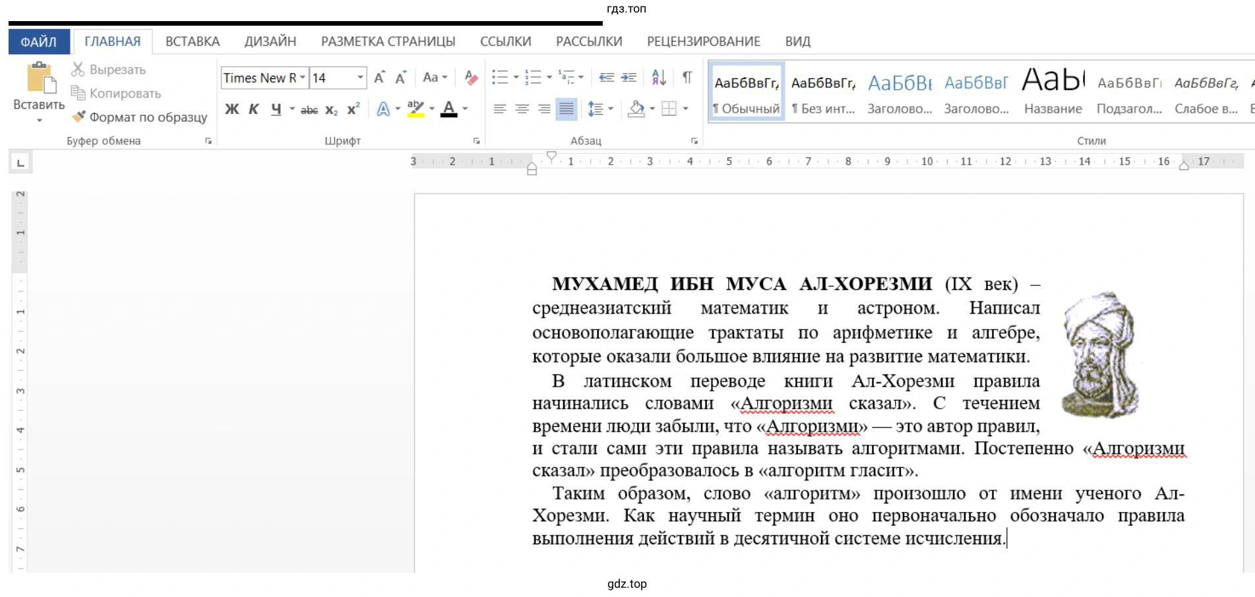Click the Paste (Вставить) clipboard icon
The image size is (1255, 597).
(41, 78)
